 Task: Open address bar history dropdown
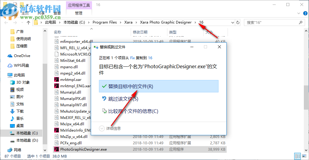click(232, 23)
